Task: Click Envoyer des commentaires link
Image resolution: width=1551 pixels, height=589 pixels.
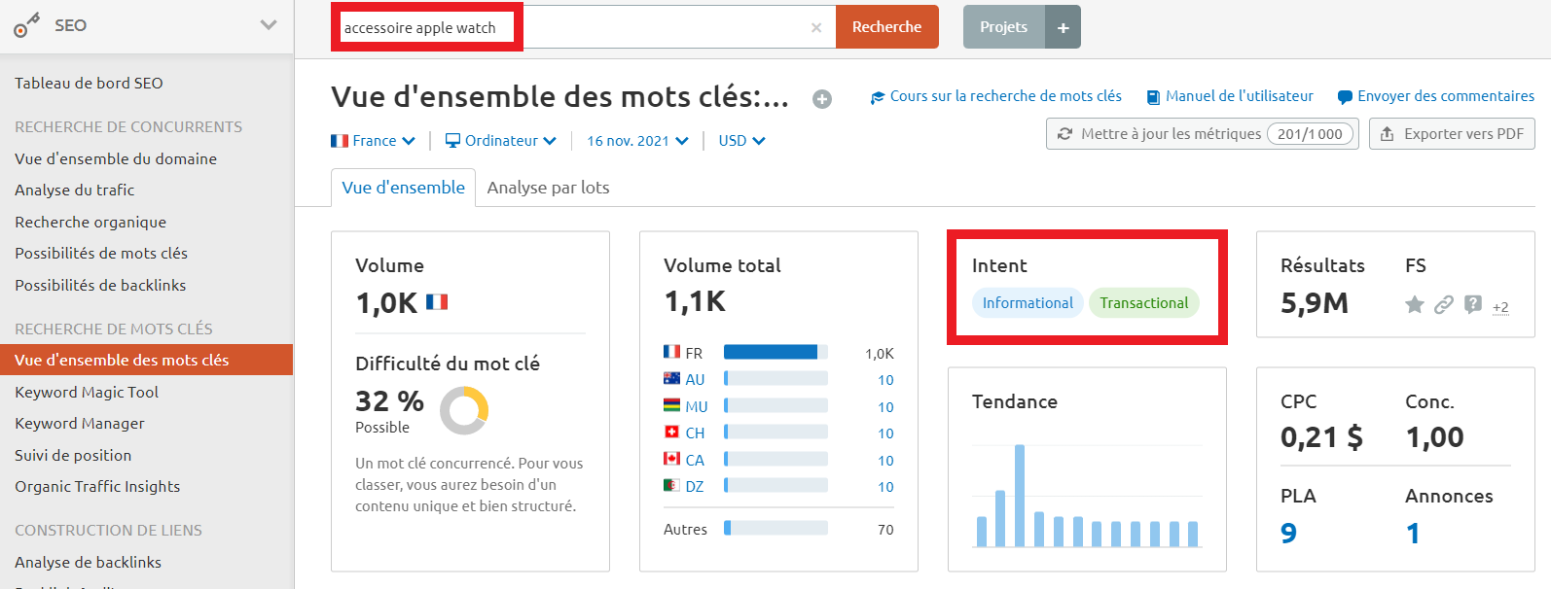Action: 1435,96
